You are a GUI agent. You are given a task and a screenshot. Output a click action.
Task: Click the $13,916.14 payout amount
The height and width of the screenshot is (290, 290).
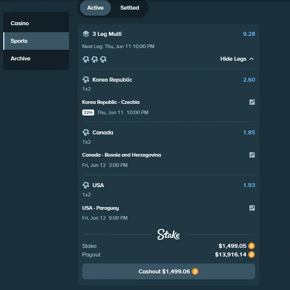tap(231, 255)
